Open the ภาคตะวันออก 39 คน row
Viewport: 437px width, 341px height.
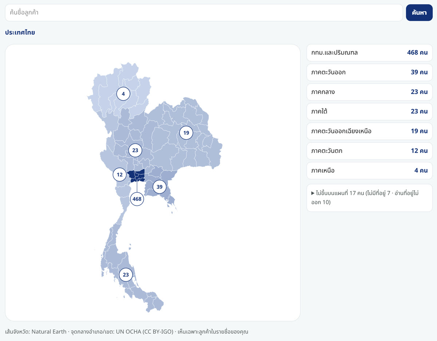pyautogui.click(x=370, y=72)
